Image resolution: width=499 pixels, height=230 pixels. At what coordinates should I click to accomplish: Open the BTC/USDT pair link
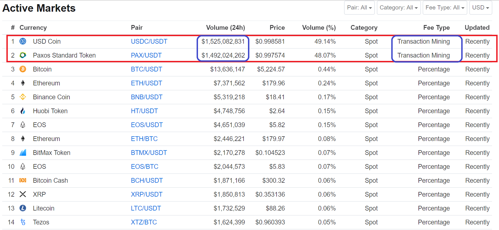pos(146,69)
